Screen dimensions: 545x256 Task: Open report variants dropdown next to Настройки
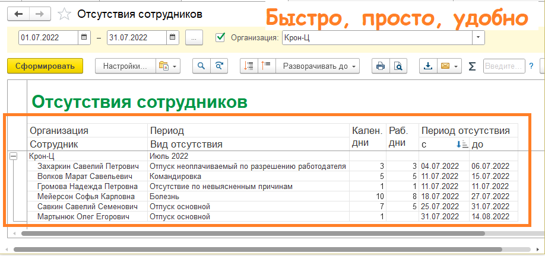pyautogui.click(x=167, y=66)
